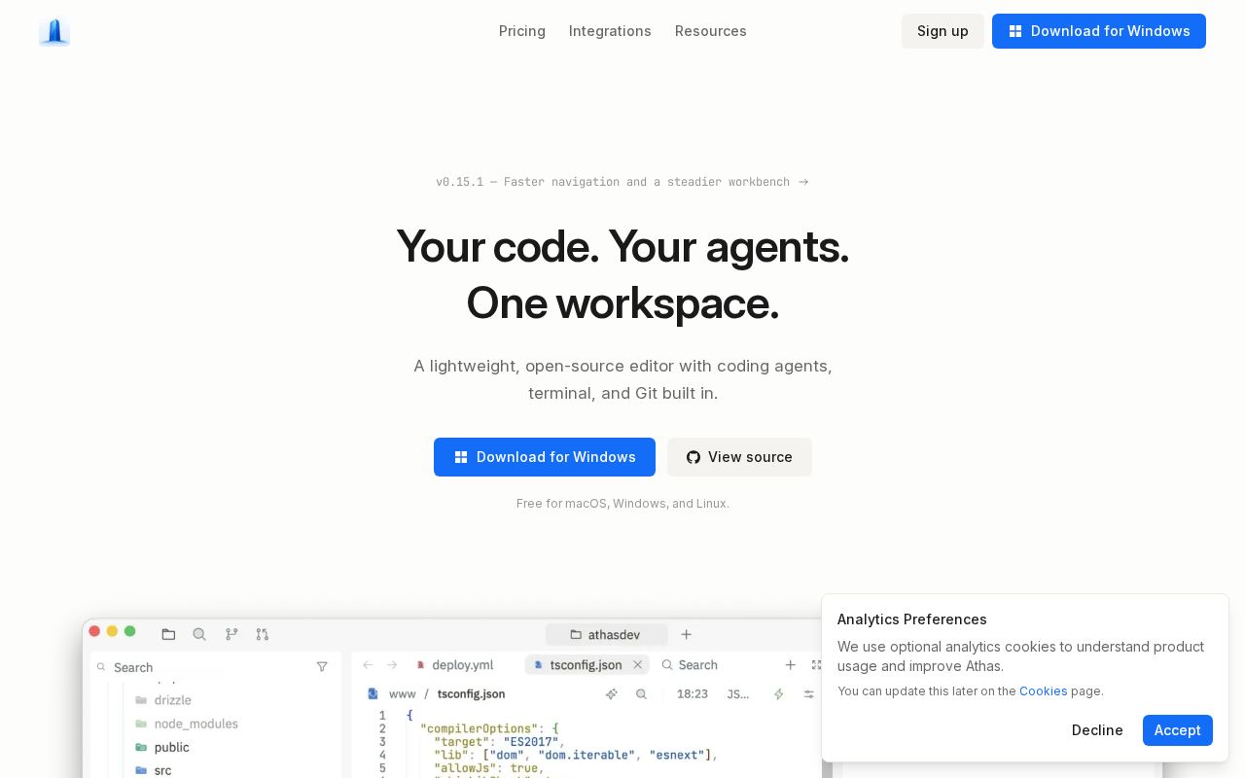Click the forward arrow in the editor tab bar

tap(392, 665)
